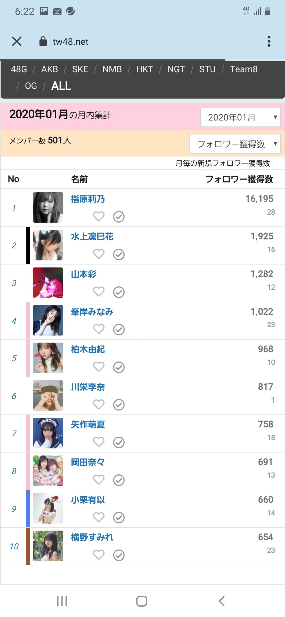The image size is (285, 617).
Task: Close the browser tab with X
Action: pos(17,41)
